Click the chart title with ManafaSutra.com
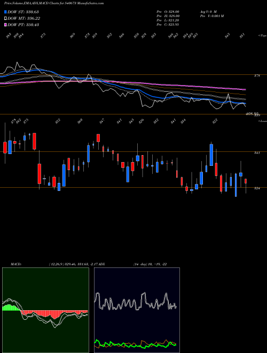 tap(54, 3)
